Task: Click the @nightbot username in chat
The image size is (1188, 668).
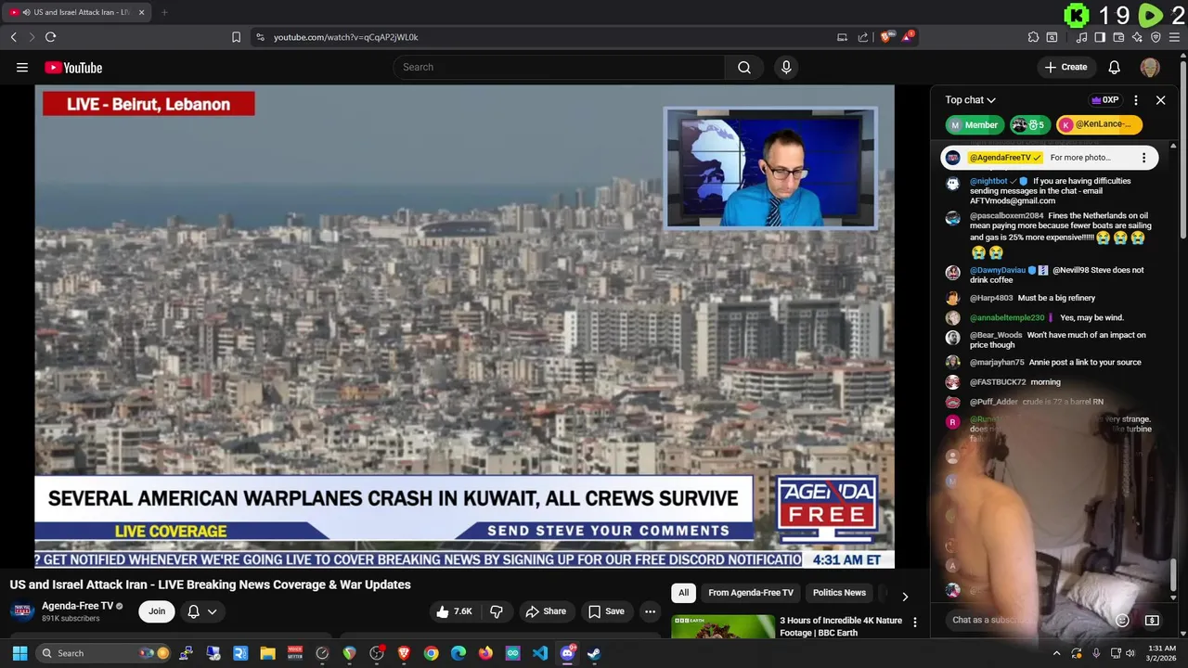Action: point(988,181)
